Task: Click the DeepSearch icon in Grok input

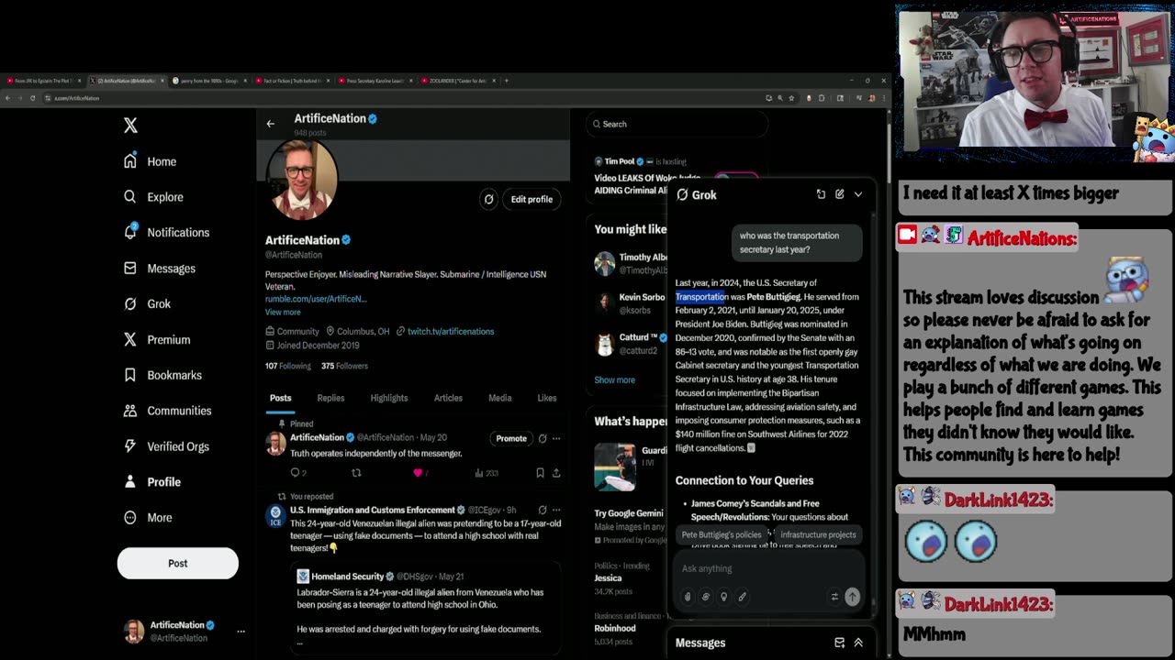Action: (706, 597)
